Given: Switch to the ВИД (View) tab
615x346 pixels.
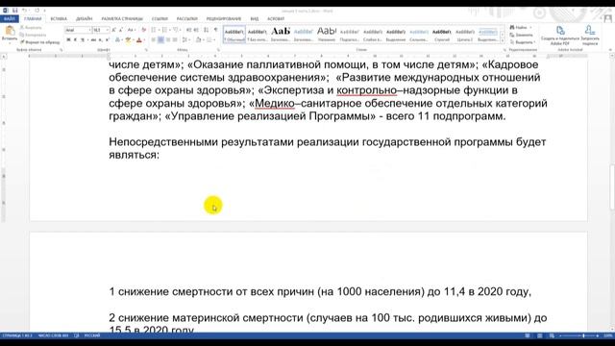Looking at the screenshot, I should (x=255, y=19).
